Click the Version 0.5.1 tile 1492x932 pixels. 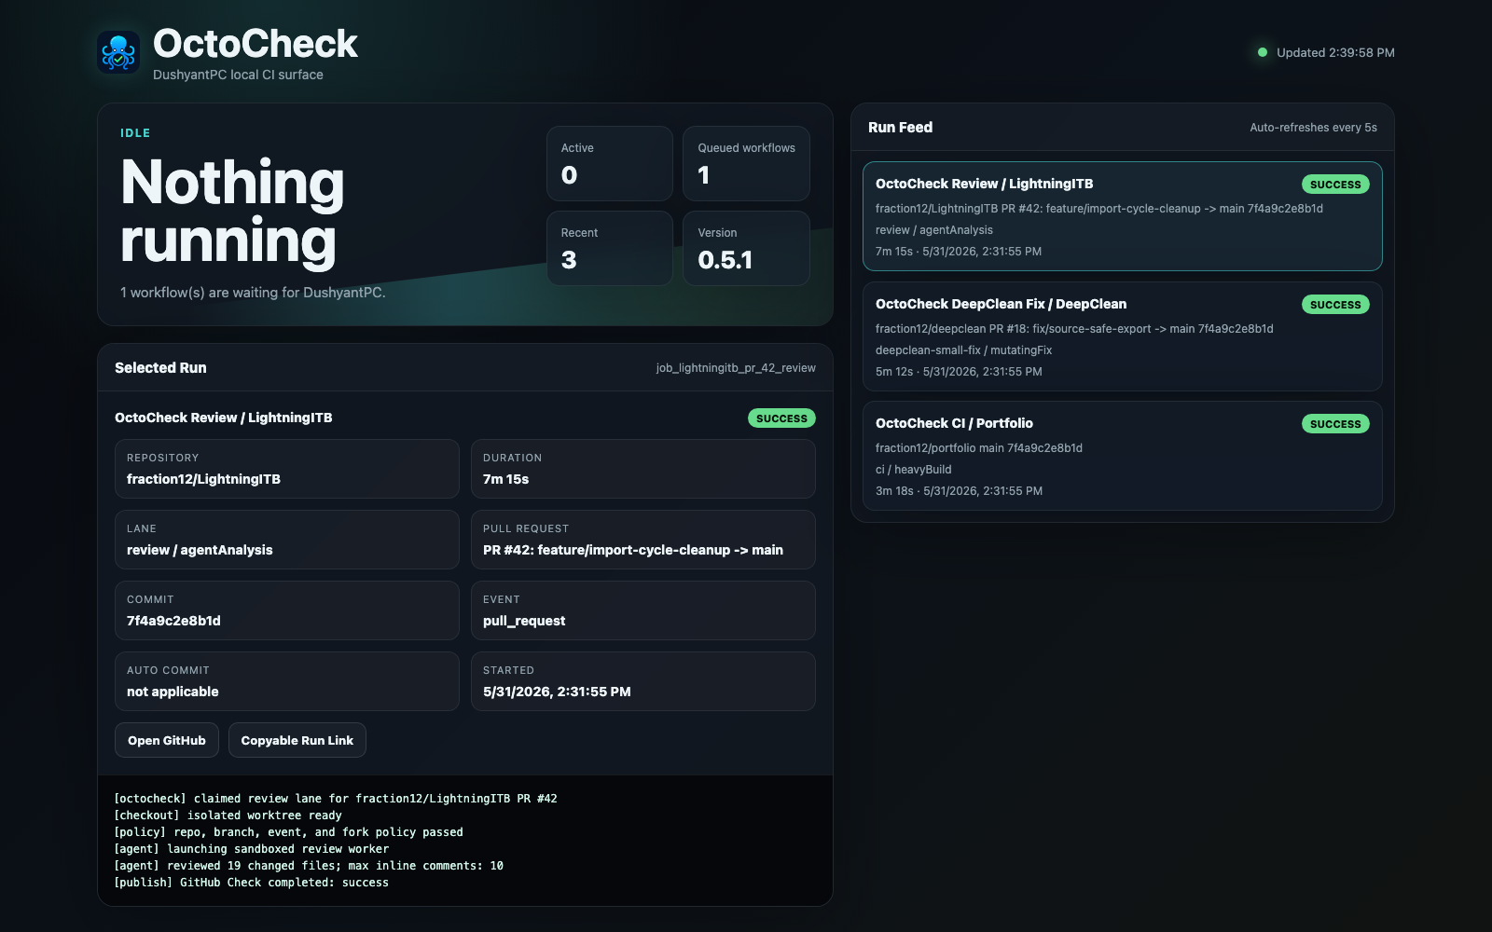click(746, 248)
